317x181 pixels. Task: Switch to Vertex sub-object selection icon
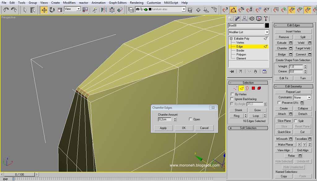(235, 88)
